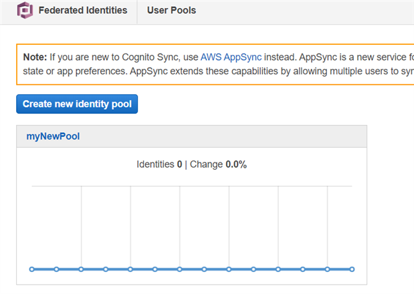Click the "Identities 0" count text
Screen dimensions: 414x294
(x=159, y=164)
